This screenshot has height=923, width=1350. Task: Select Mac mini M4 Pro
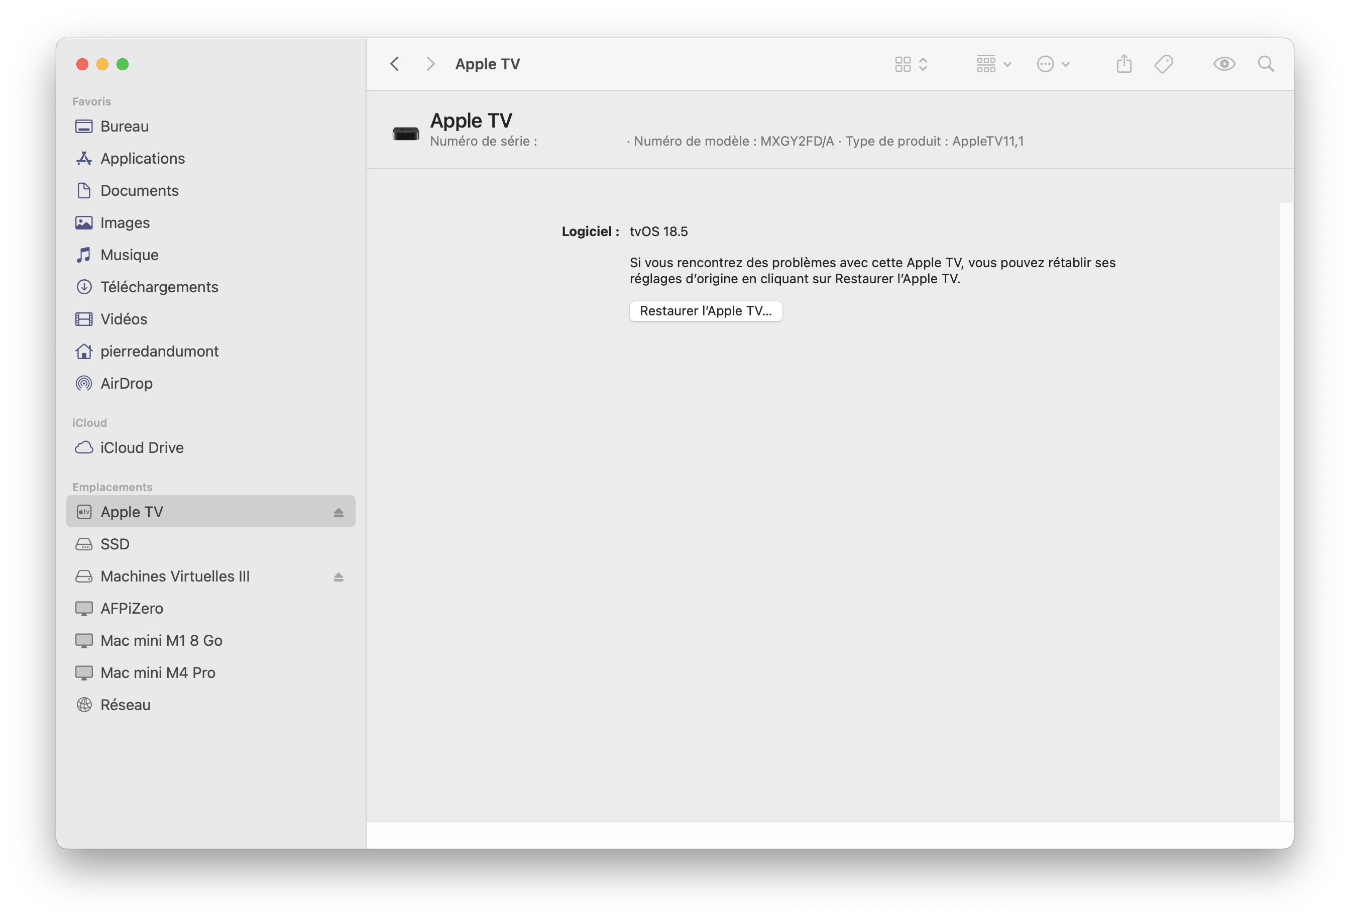(x=211, y=672)
